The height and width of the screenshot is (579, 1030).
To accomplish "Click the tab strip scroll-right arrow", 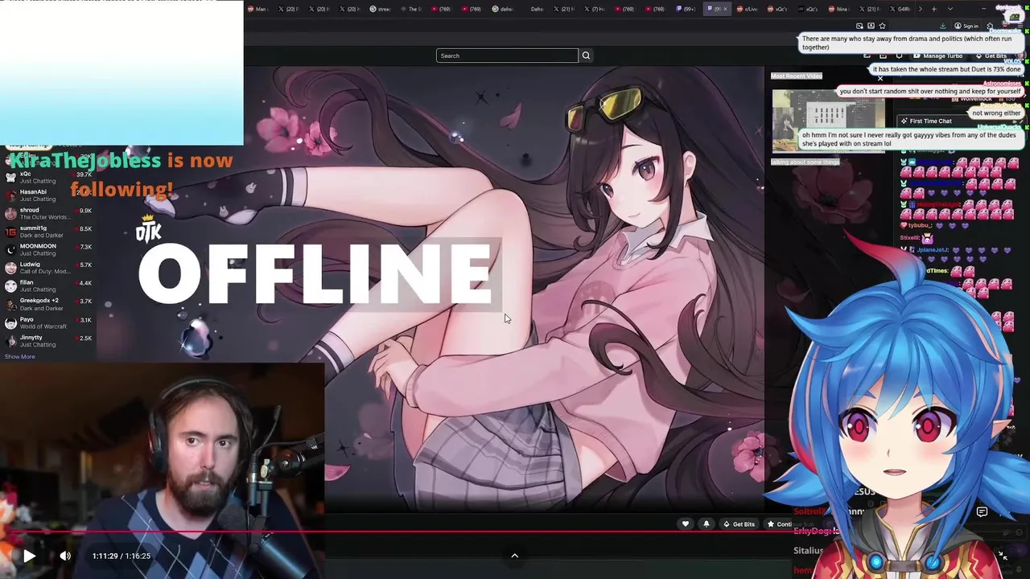I will pyautogui.click(x=920, y=9).
